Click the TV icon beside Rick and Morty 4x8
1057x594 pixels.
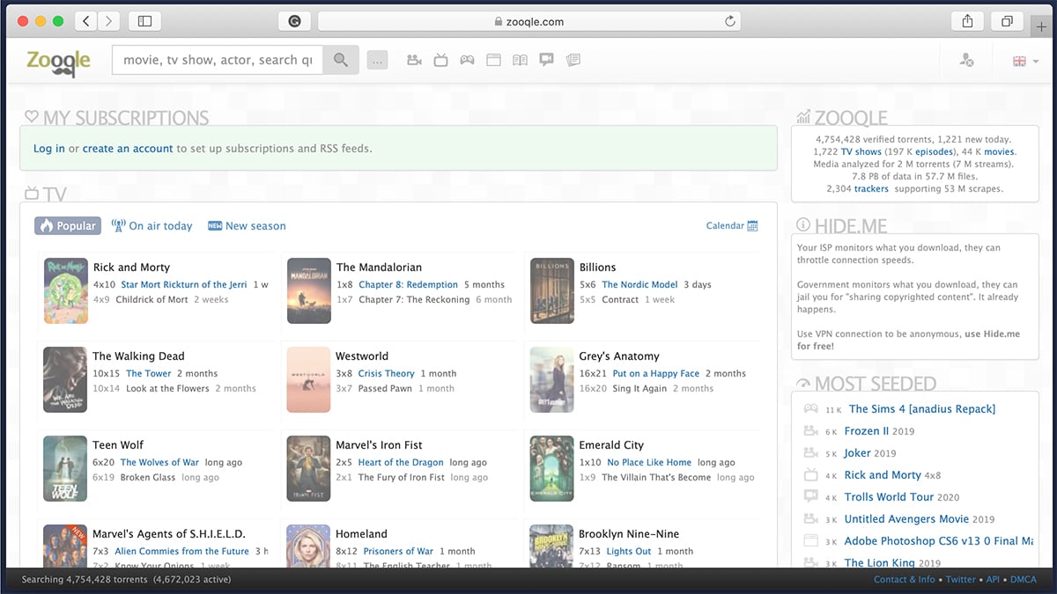click(811, 475)
